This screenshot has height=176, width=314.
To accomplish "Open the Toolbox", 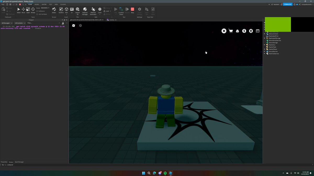I will (61, 10).
